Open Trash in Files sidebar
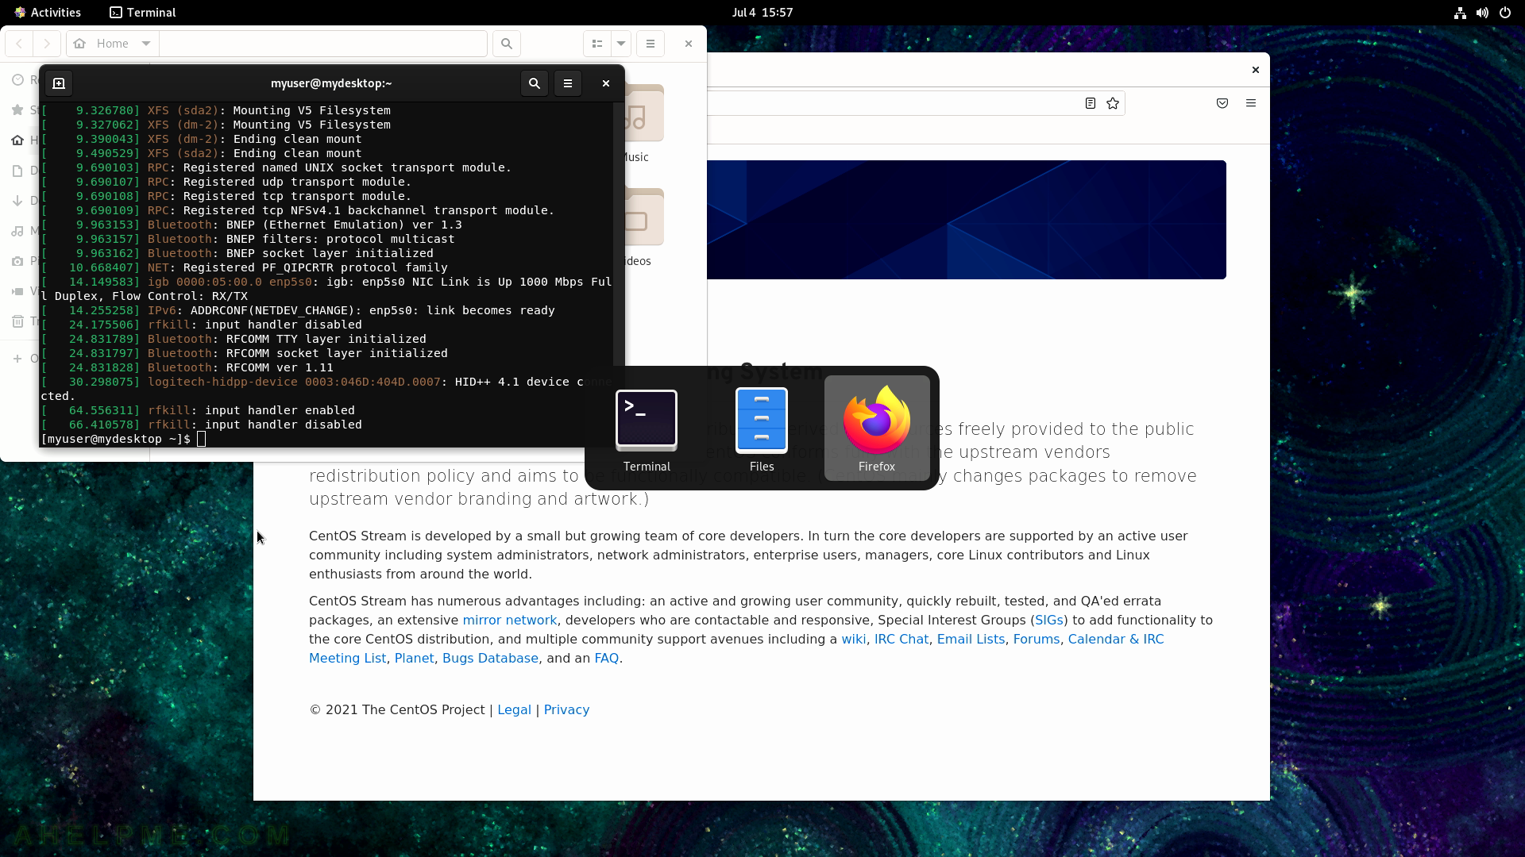 pyautogui.click(x=24, y=321)
